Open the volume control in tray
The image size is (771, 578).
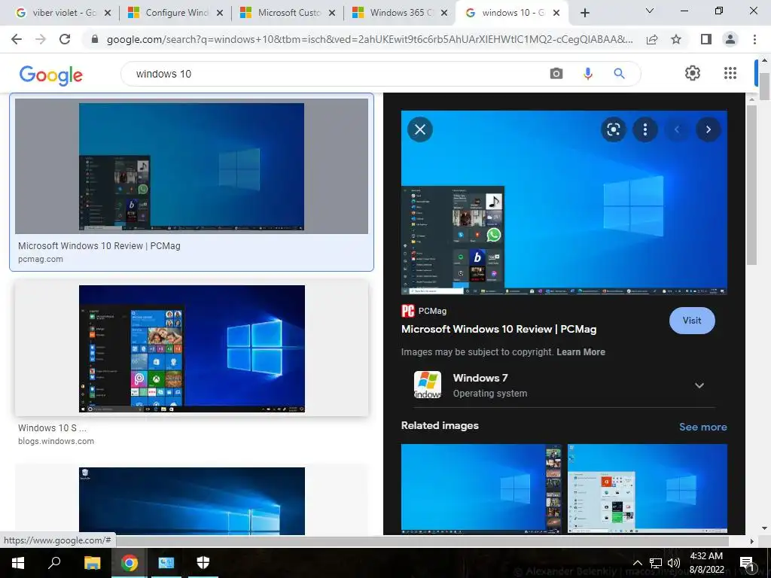[x=674, y=563]
